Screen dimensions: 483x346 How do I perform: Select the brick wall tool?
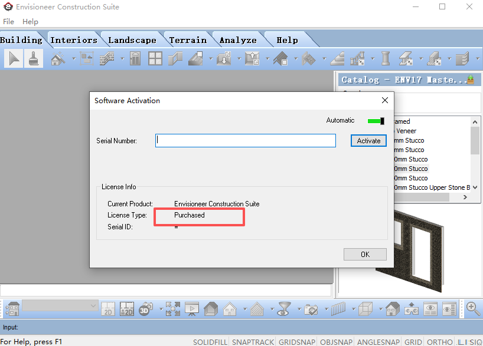(107, 58)
